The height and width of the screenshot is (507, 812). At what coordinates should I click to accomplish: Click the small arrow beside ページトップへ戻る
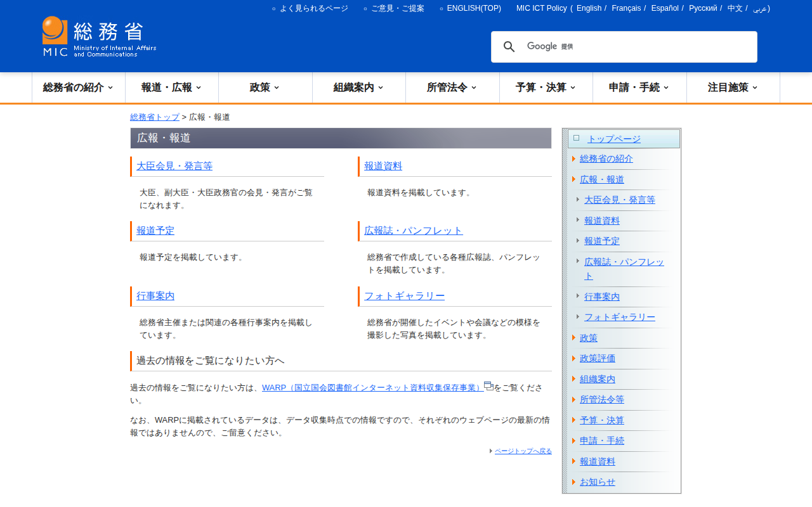(491, 451)
